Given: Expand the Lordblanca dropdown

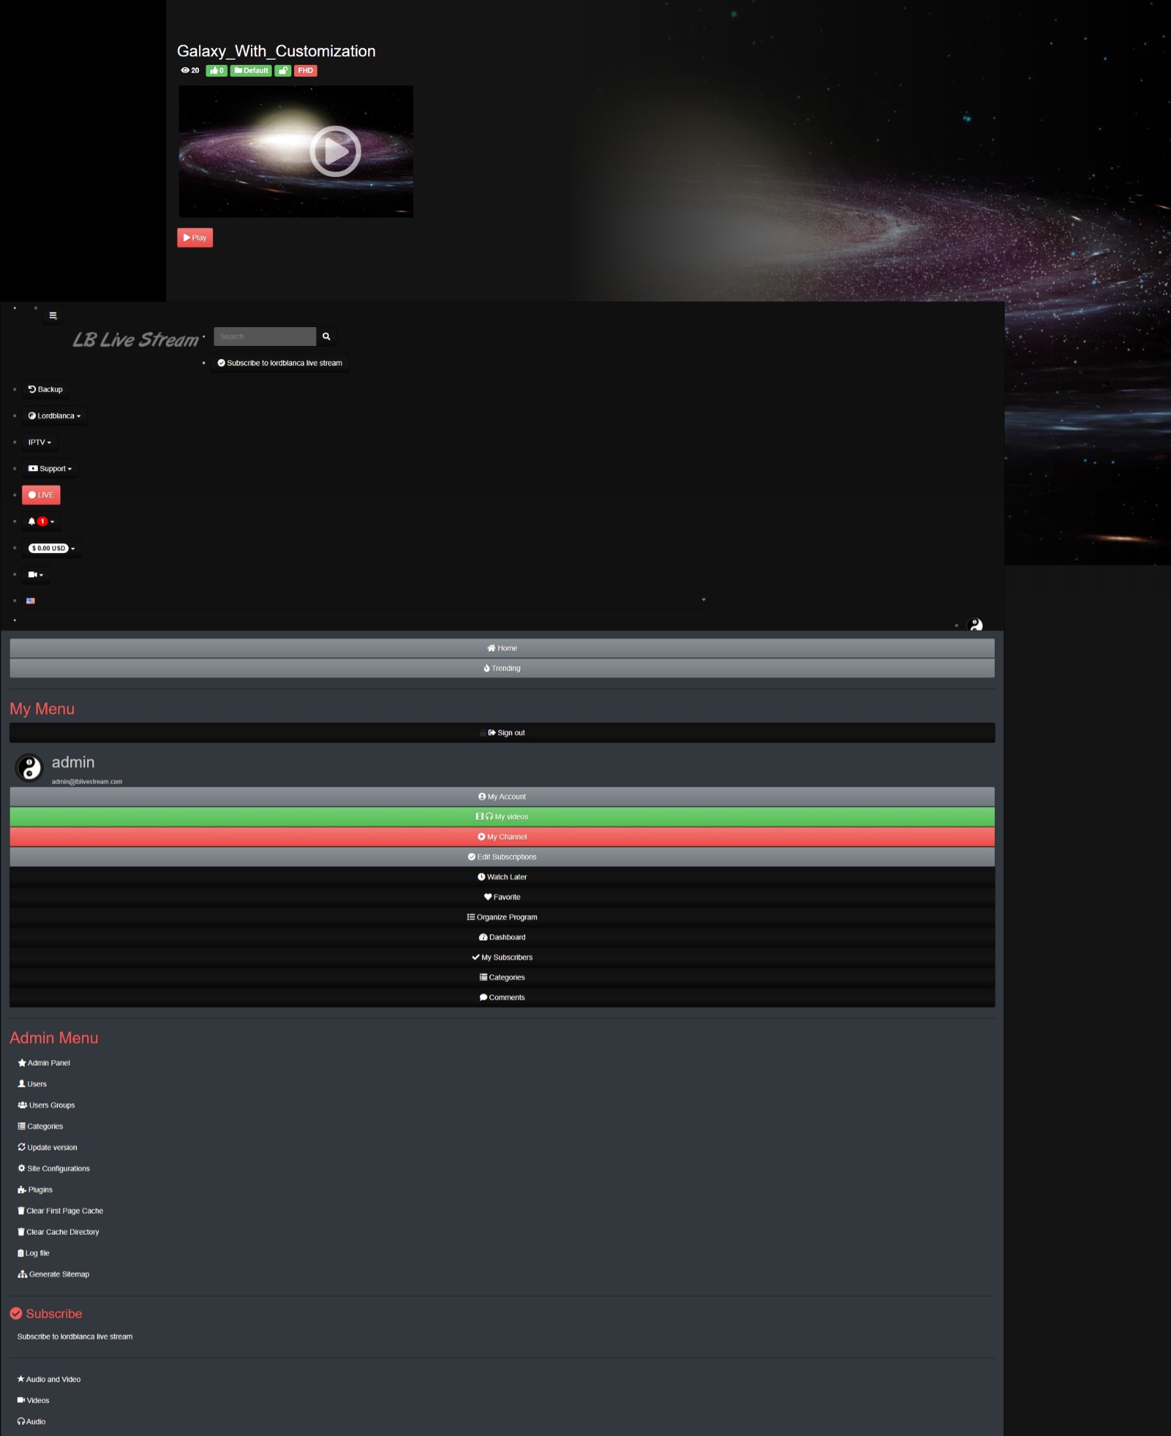Looking at the screenshot, I should (x=54, y=416).
